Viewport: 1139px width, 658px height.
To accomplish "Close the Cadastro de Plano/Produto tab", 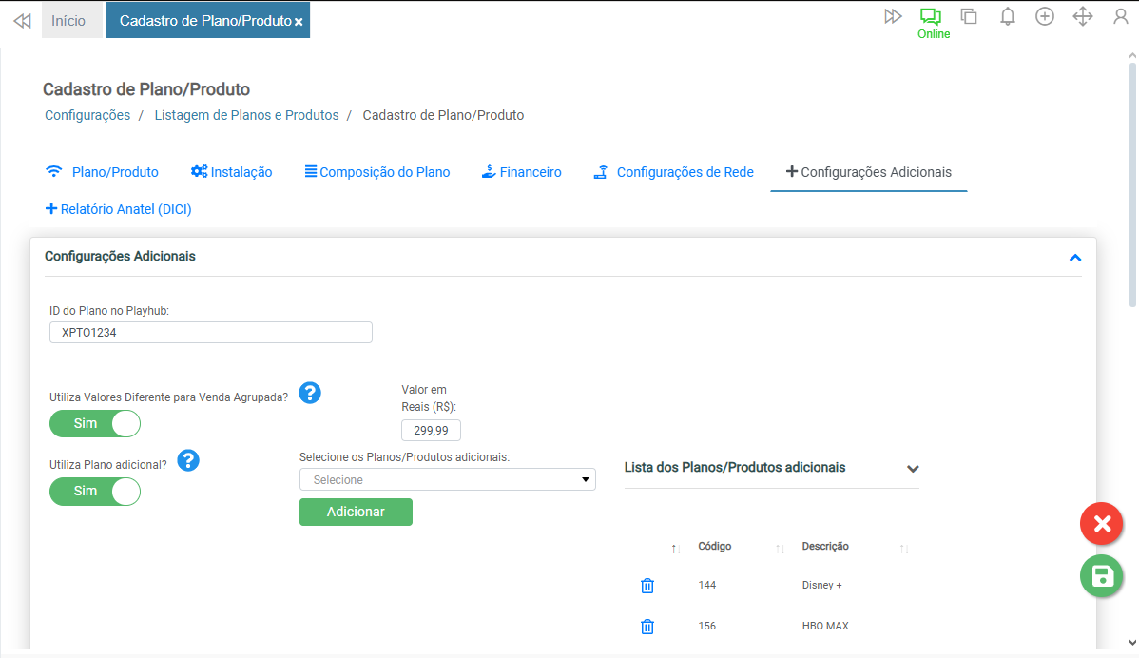I will pyautogui.click(x=299, y=22).
